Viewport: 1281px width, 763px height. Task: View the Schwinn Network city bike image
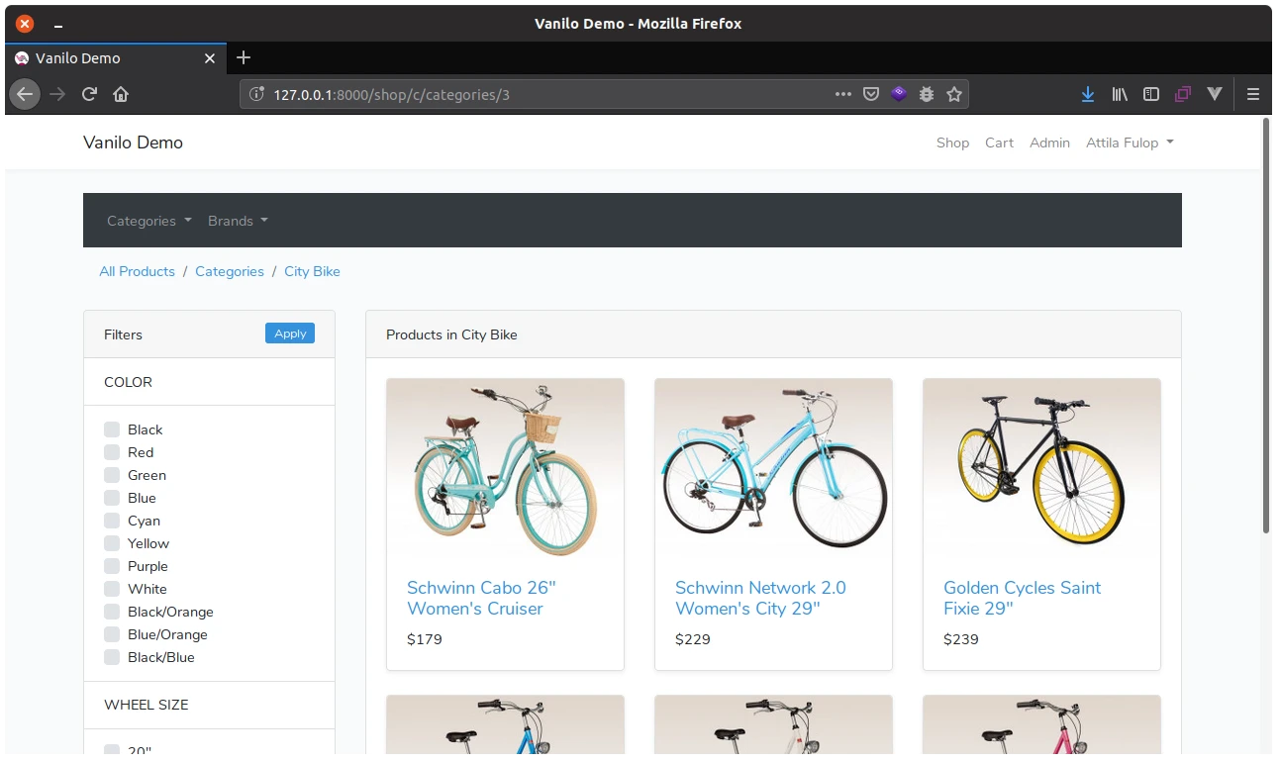[x=773, y=468]
